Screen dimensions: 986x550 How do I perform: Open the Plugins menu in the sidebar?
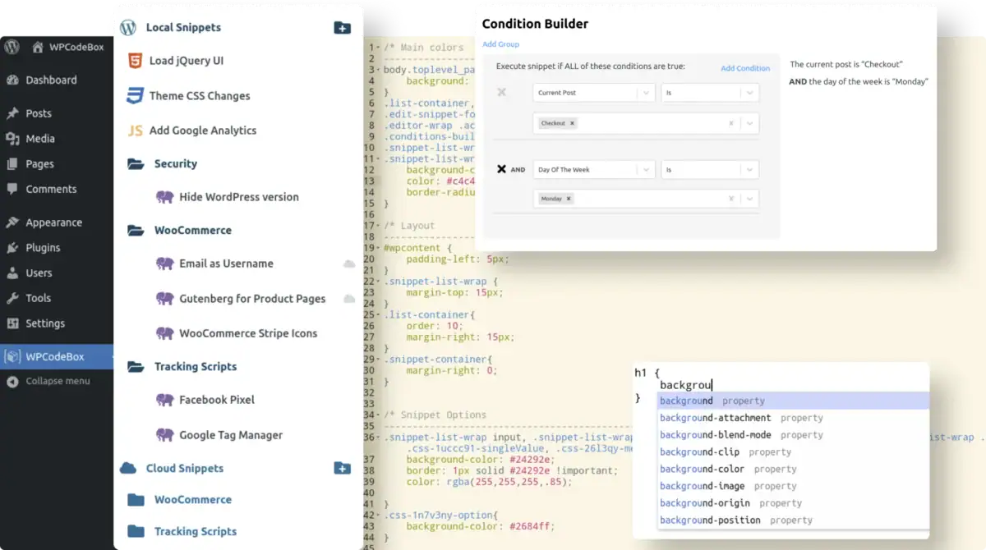click(43, 248)
